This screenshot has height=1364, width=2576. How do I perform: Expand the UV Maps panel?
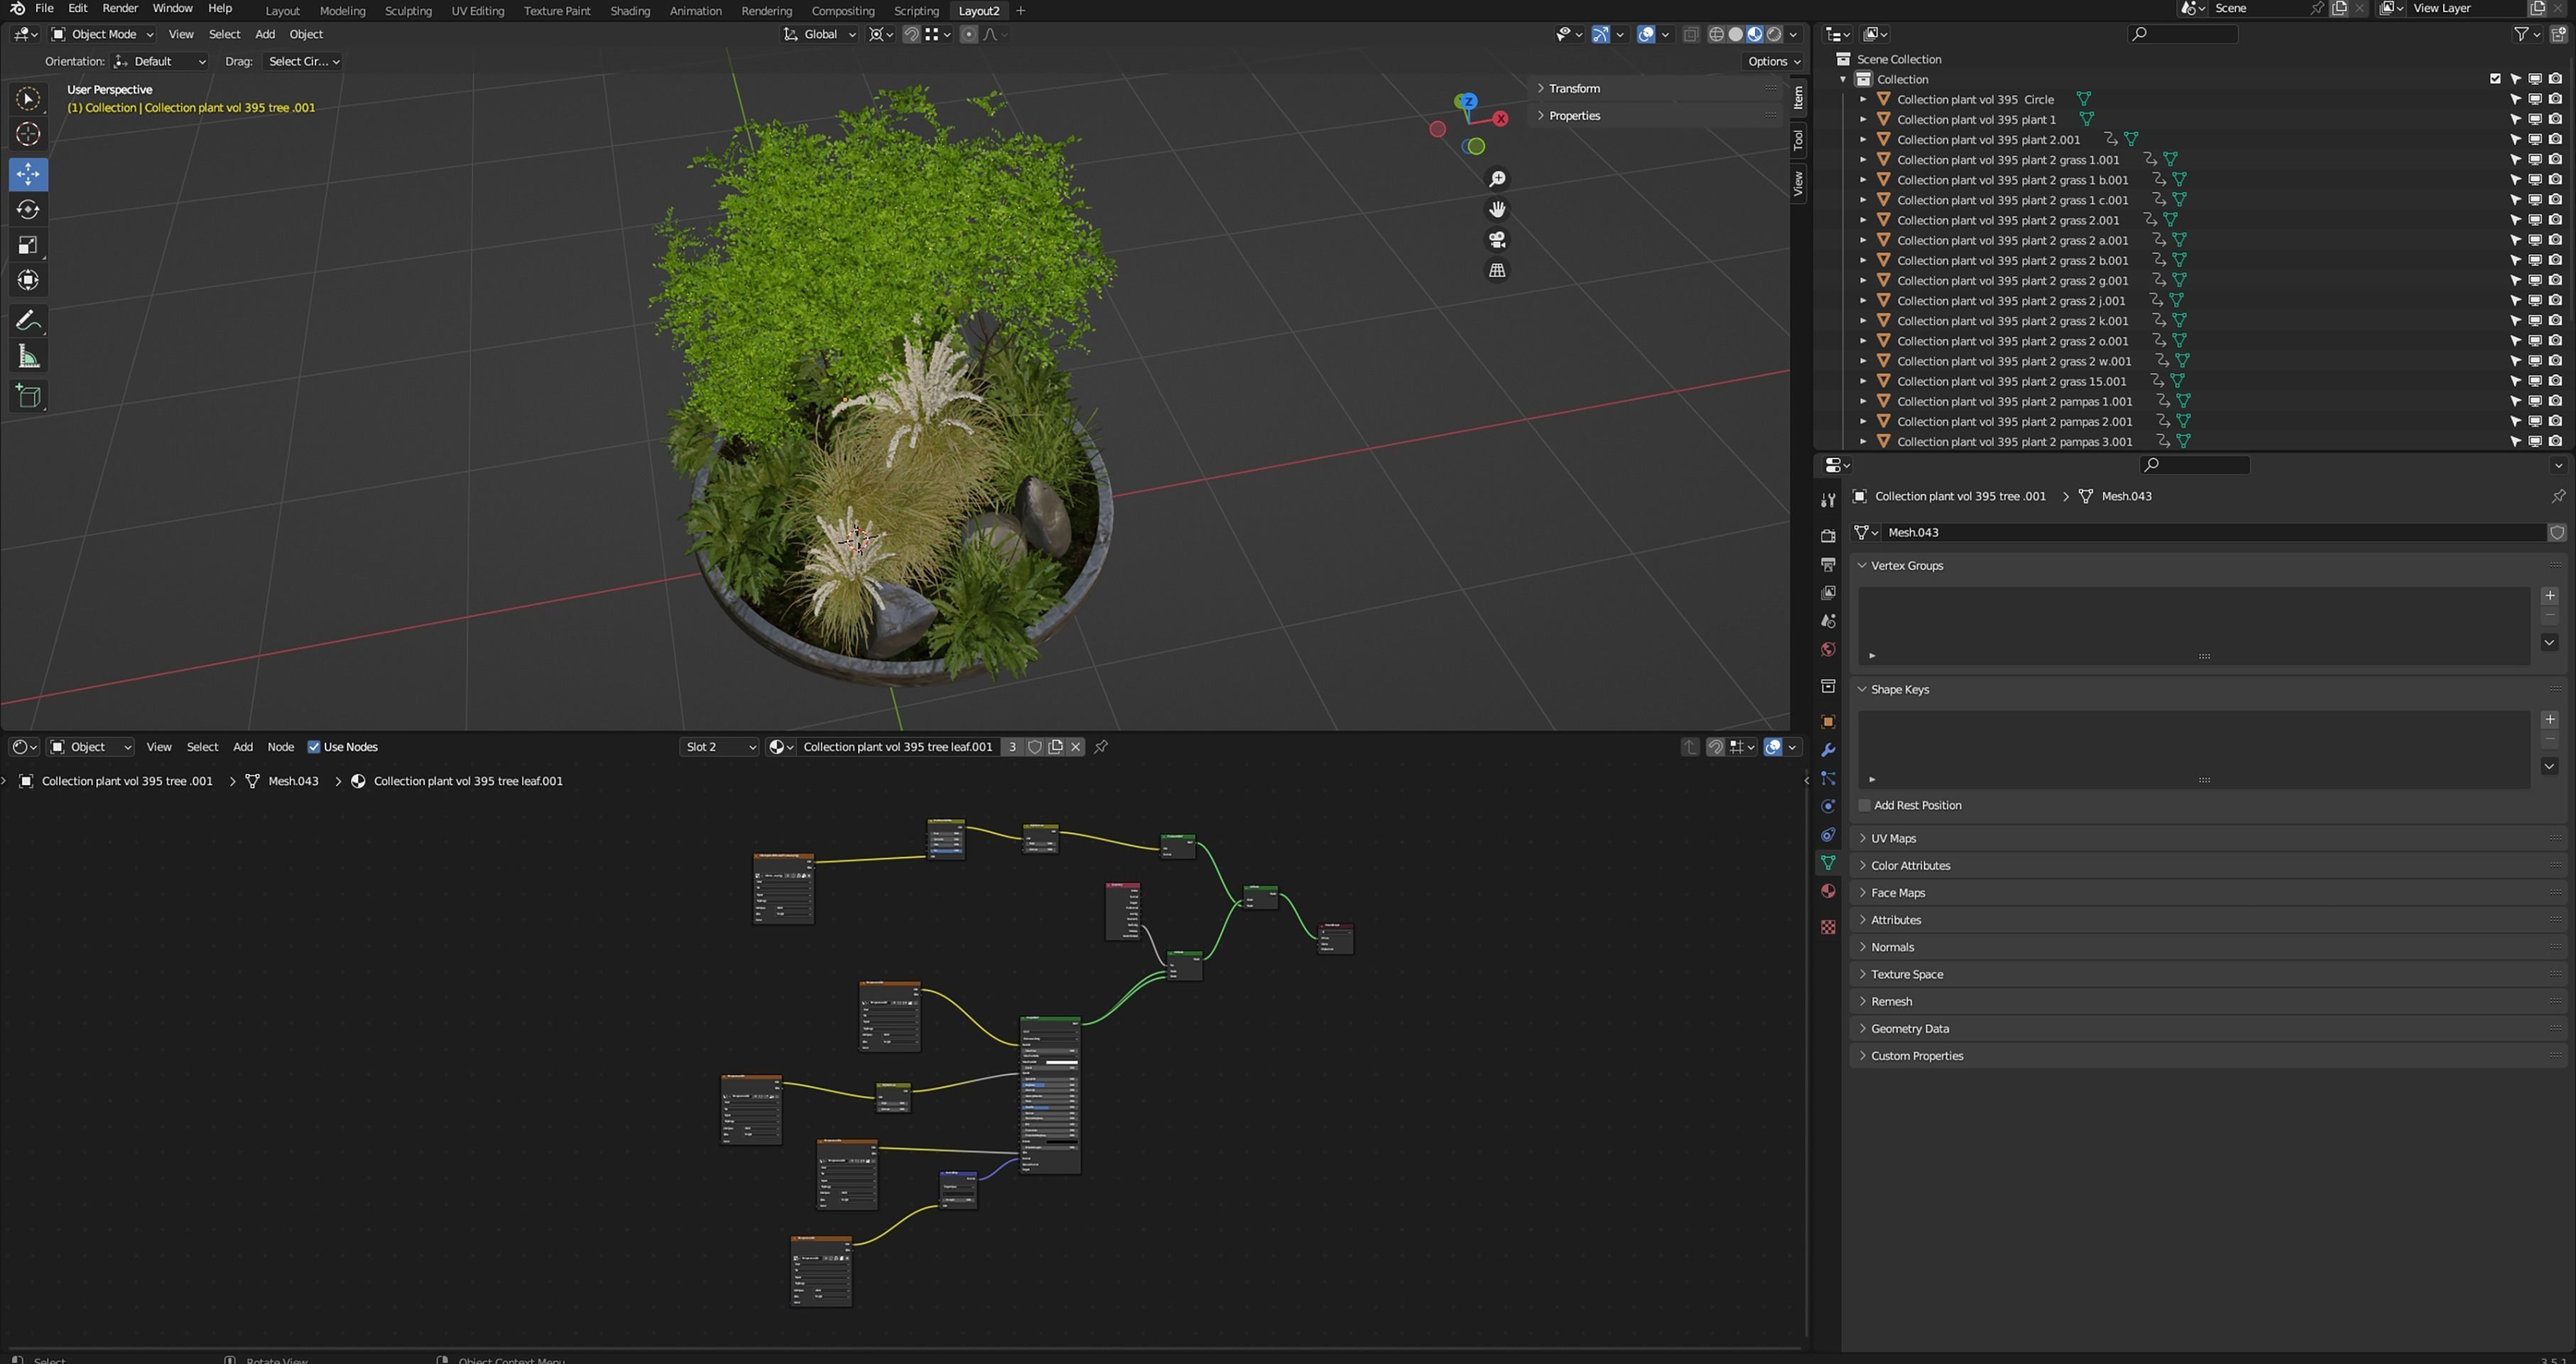(x=1893, y=838)
